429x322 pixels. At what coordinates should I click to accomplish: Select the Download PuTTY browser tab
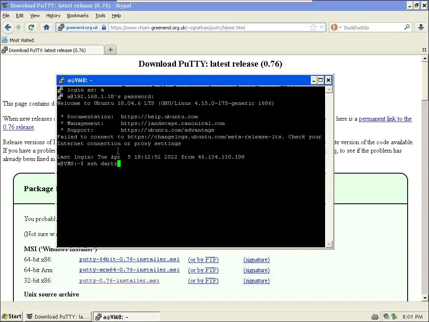coord(52,50)
